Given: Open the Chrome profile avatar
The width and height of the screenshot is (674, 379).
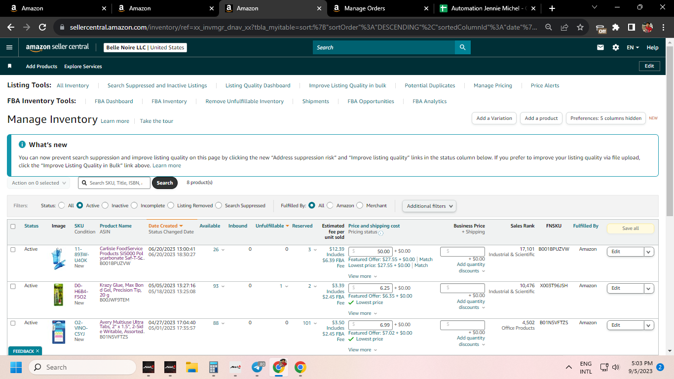Looking at the screenshot, I should point(647,27).
